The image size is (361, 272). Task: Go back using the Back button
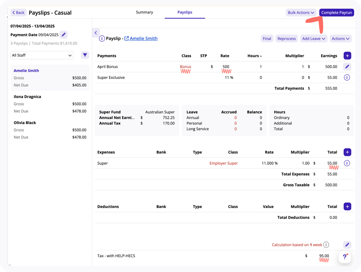click(18, 13)
